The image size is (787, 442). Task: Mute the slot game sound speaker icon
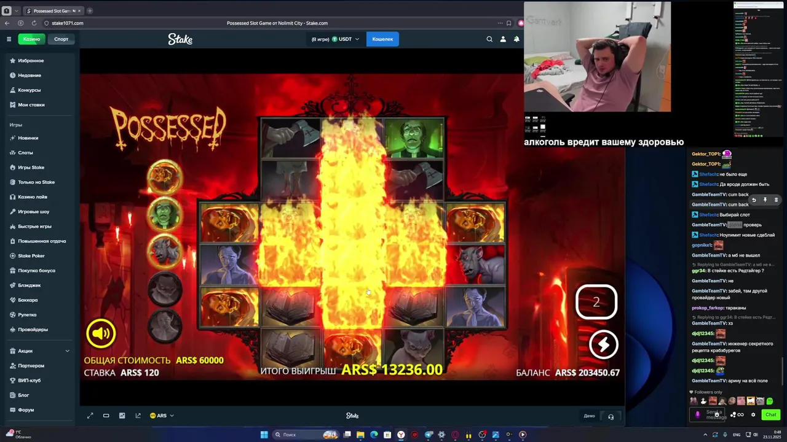(101, 333)
